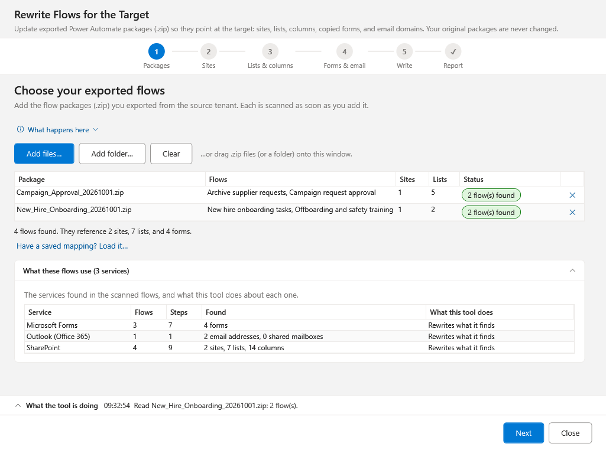Click Rewrites what it finds for SharePoint
Screen dimensions: 606x450
point(462,347)
